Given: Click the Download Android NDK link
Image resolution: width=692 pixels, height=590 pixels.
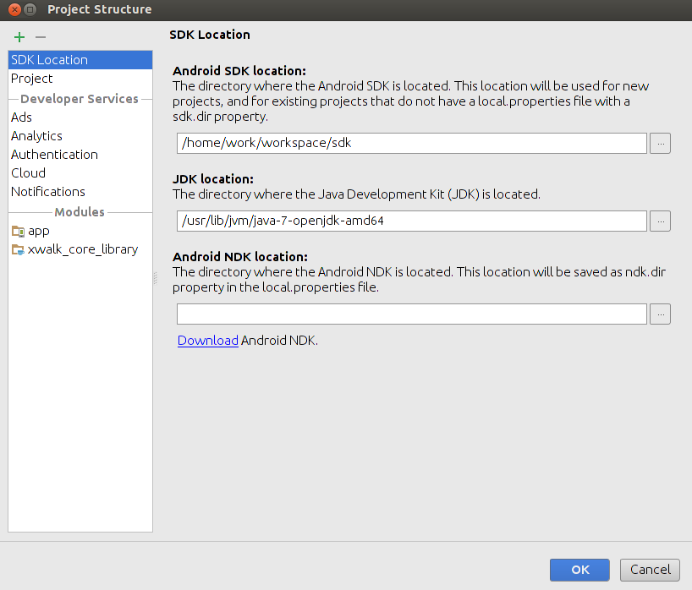Looking at the screenshot, I should coord(207,341).
